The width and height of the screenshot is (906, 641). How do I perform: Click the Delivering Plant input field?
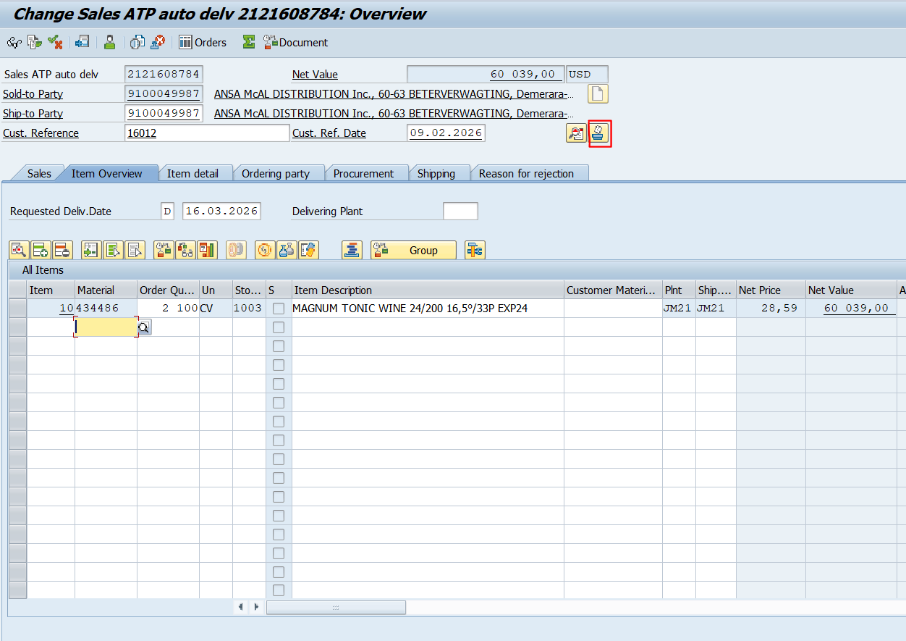[x=460, y=211]
